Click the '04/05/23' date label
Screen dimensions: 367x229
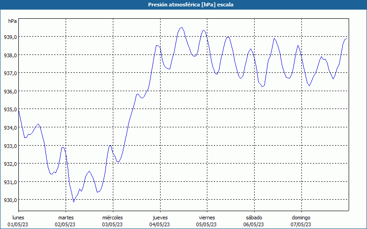tap(160, 224)
